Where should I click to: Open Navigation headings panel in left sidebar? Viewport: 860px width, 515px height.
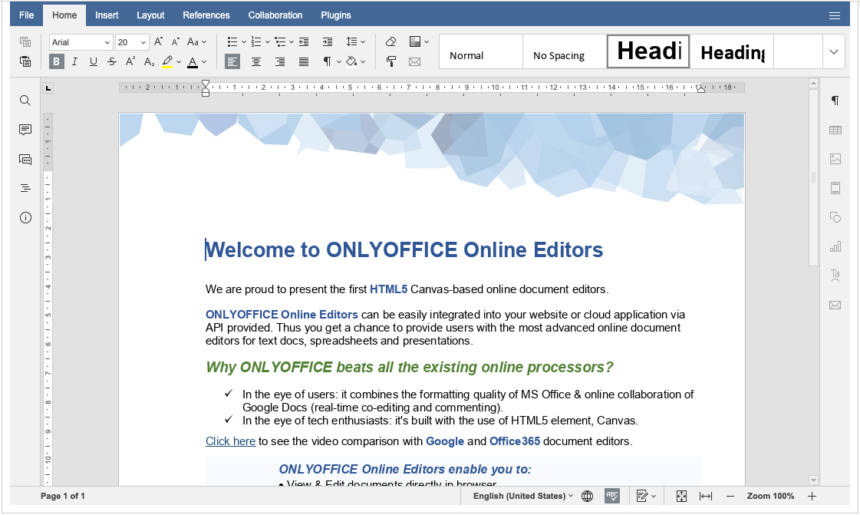(25, 189)
